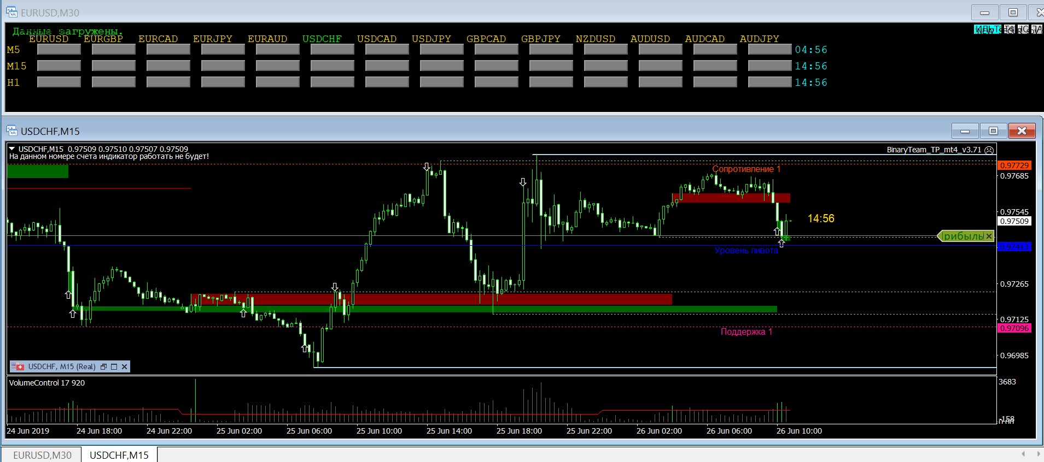Viewport: 1044px width, 462px height.
Task: Expand the one-click trading triangle on chart
Action: click(x=12, y=149)
